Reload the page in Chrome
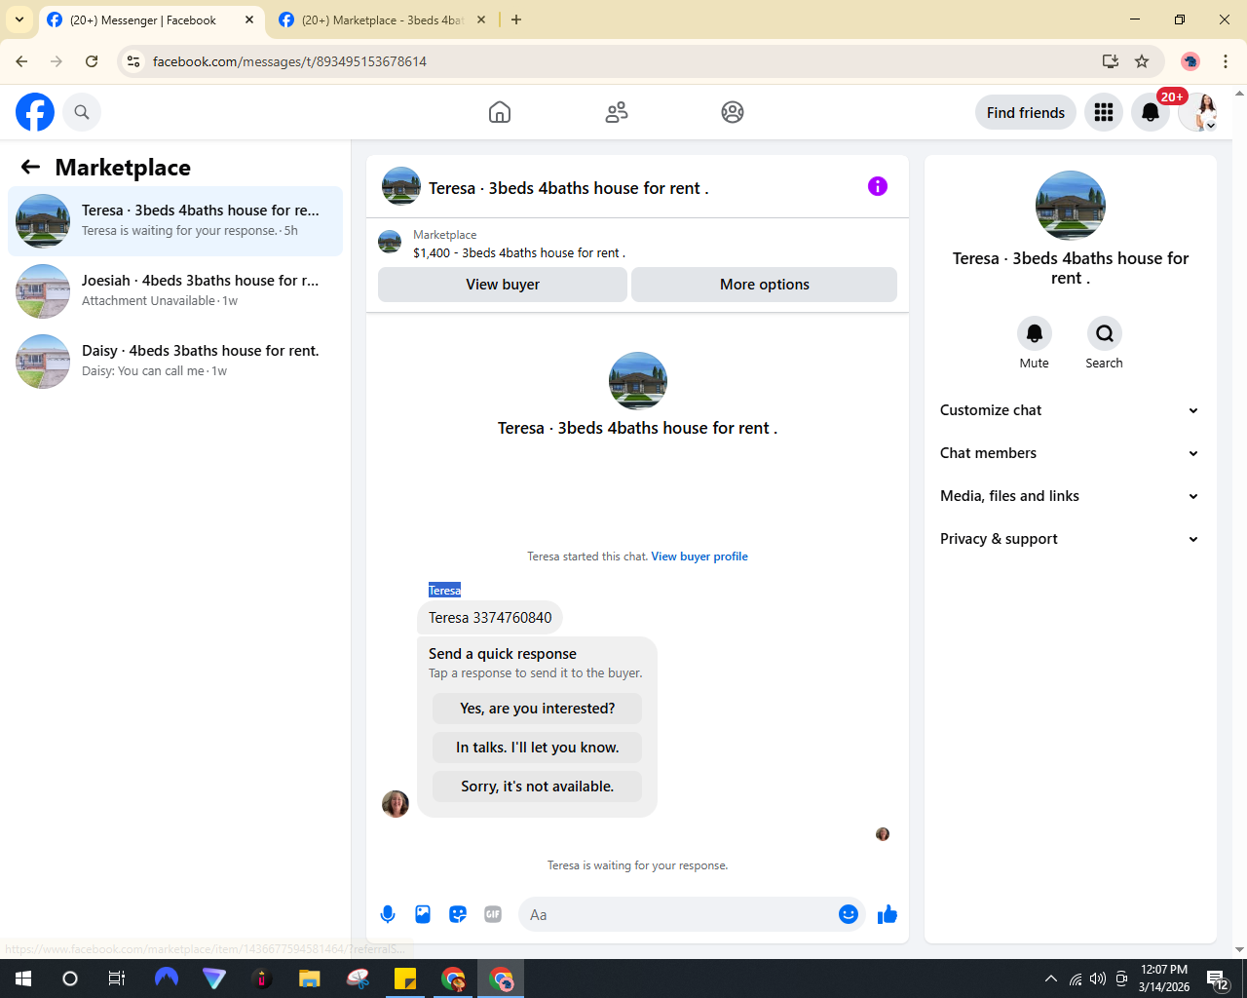The image size is (1247, 998). 92,61
